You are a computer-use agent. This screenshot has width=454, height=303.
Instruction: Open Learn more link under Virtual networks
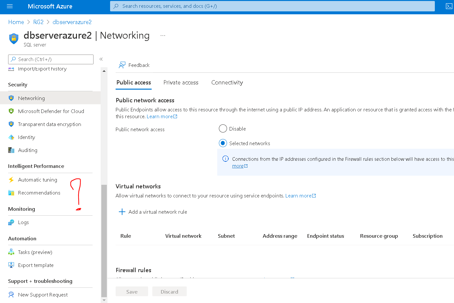(300, 196)
